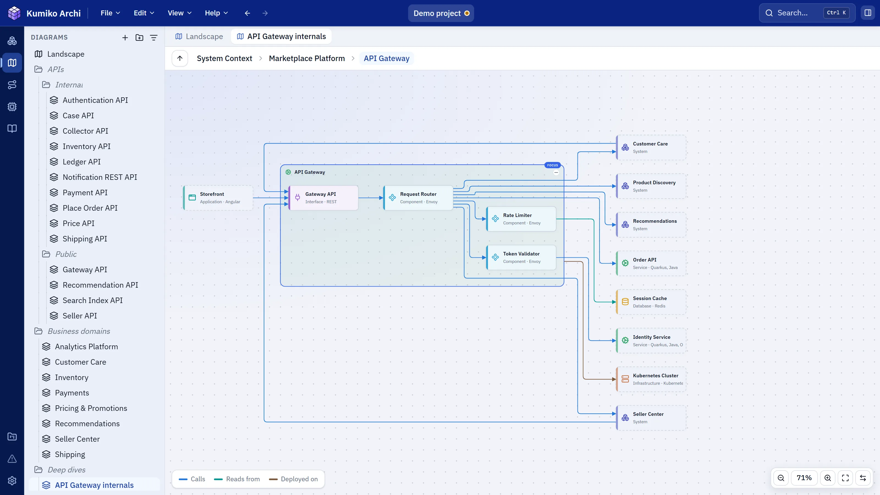Image resolution: width=880 pixels, height=495 pixels.
Task: Open the Help menu
Action: tap(216, 13)
